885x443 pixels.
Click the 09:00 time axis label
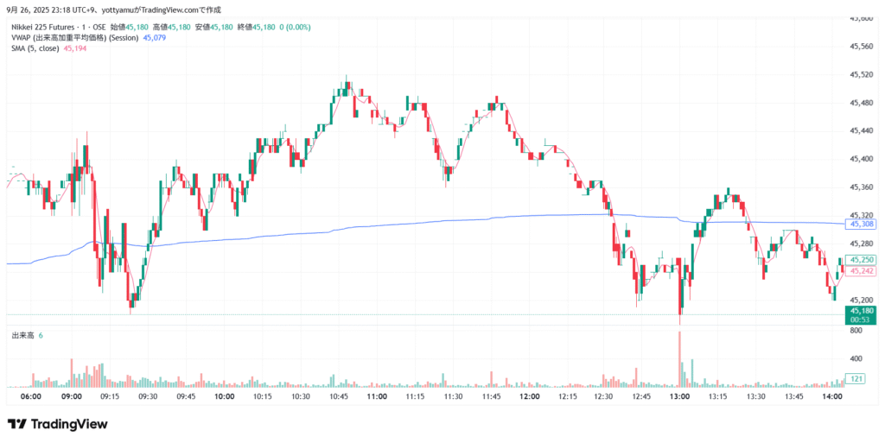[x=72, y=396]
